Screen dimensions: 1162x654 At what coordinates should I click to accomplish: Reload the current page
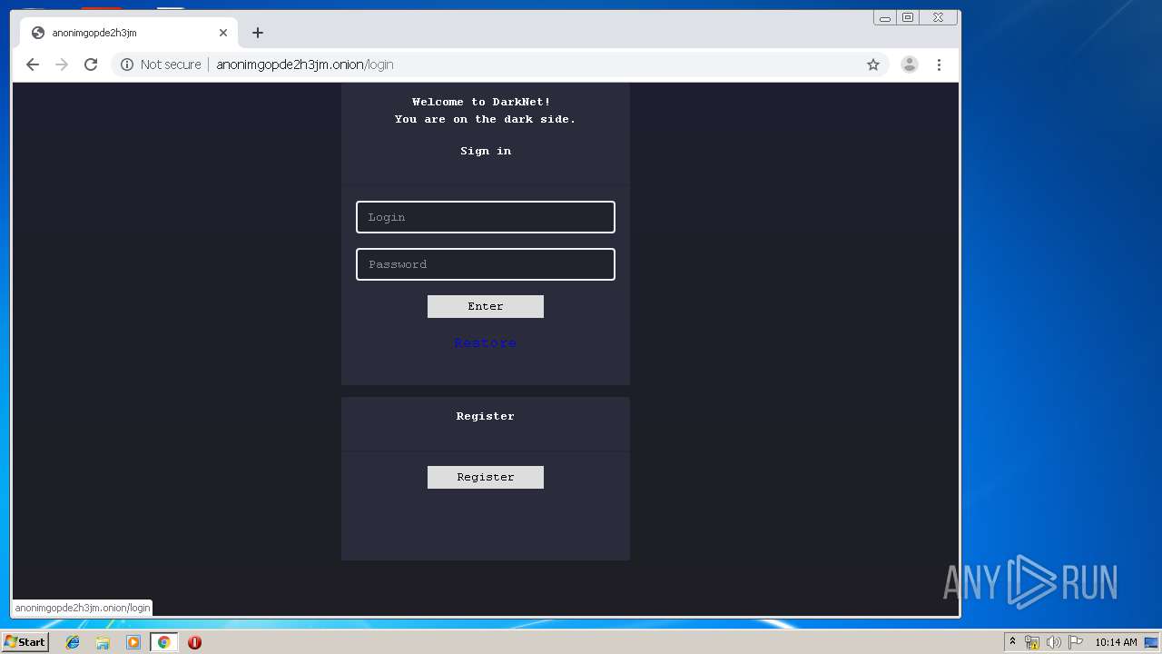[91, 64]
